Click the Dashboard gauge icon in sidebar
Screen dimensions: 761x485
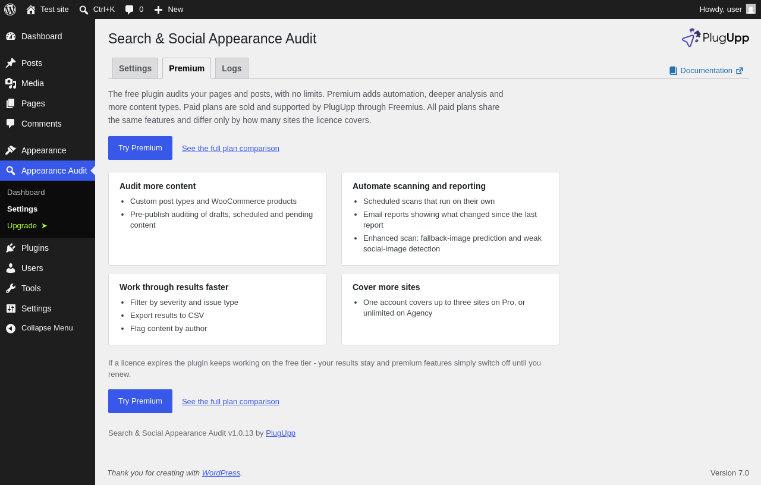point(11,36)
